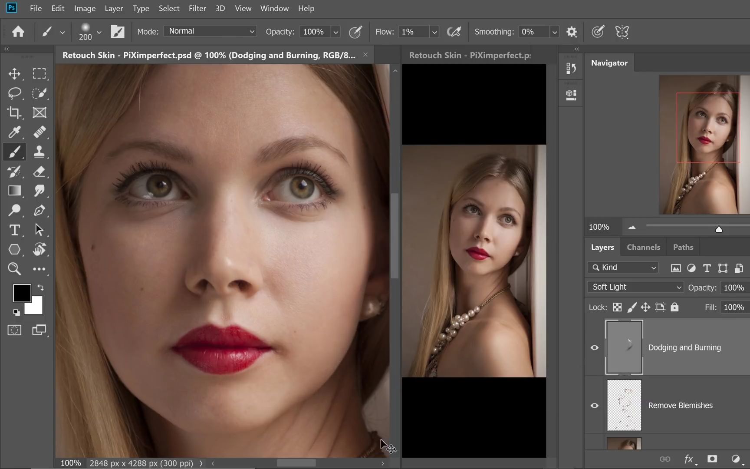This screenshot has height=469, width=750.
Task: Change the Soft Light blending mode dropdown
Action: click(635, 287)
